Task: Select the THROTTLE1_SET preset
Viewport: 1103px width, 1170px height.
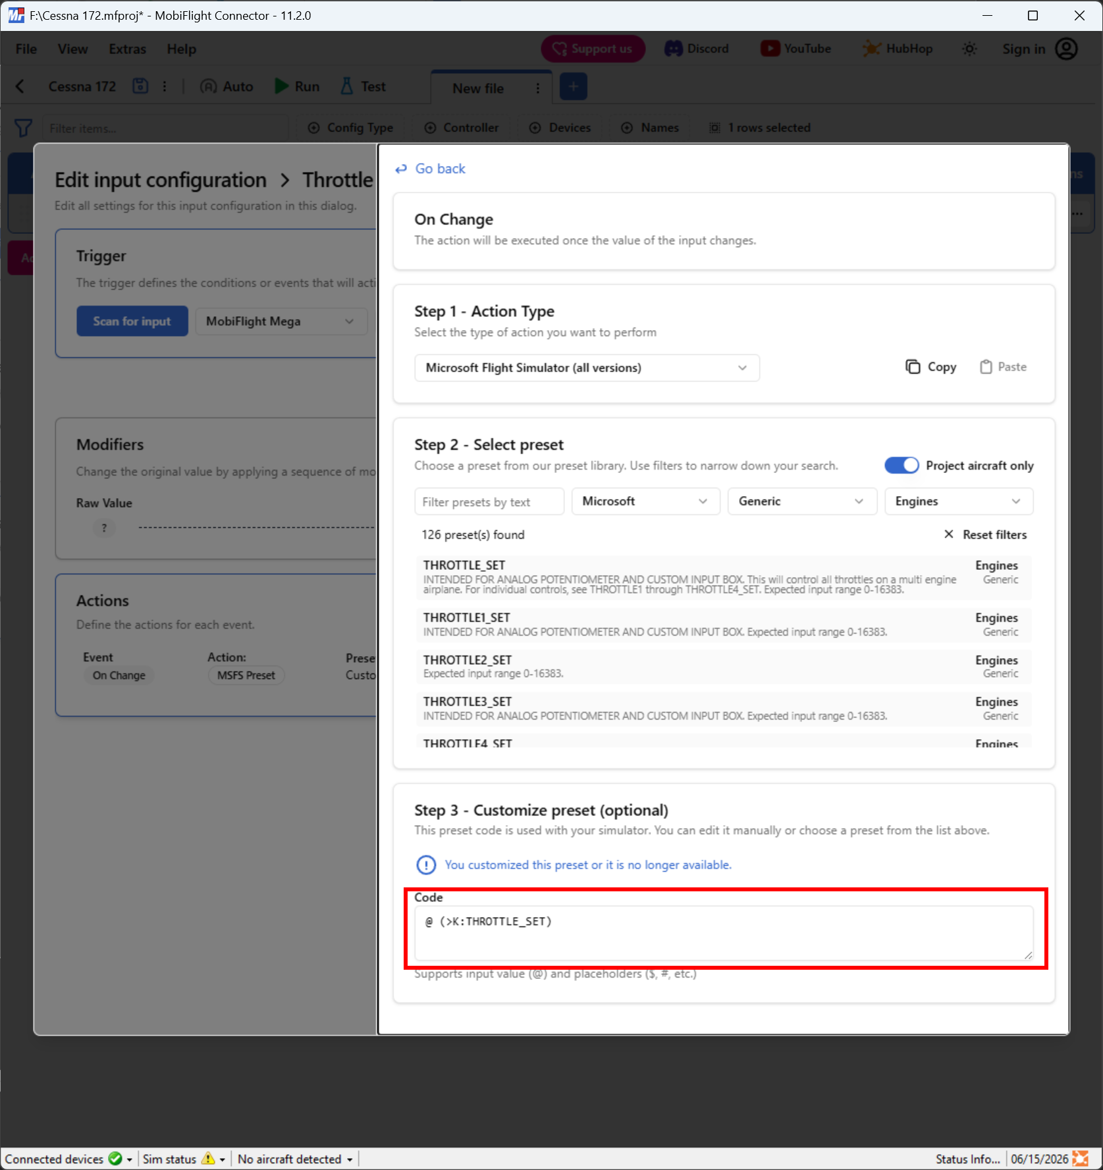Action: click(723, 625)
